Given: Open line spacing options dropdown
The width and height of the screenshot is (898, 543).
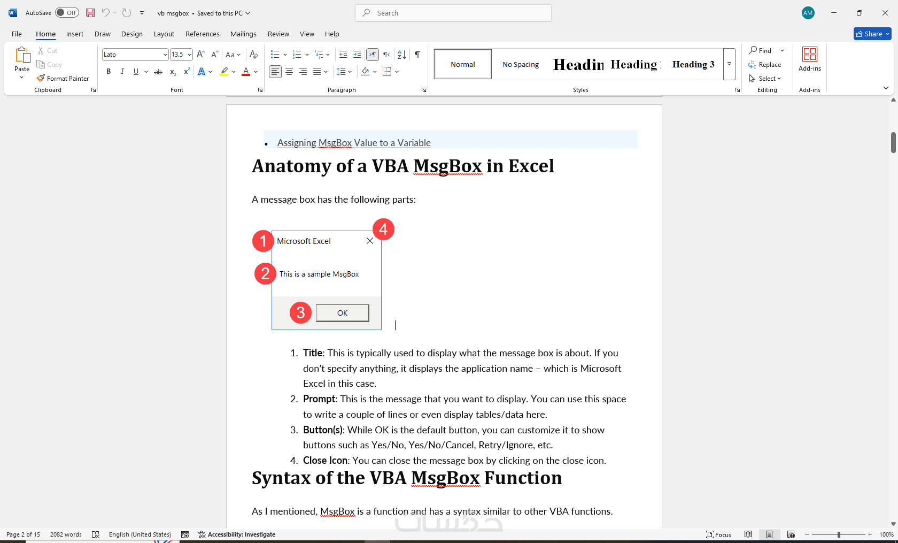Looking at the screenshot, I should tap(344, 72).
